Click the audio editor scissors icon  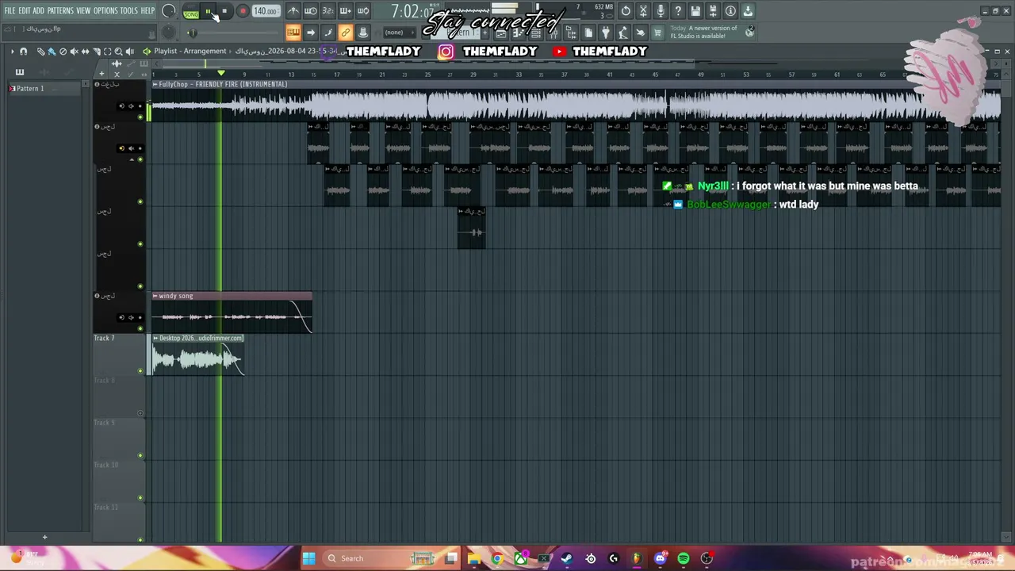(x=643, y=11)
